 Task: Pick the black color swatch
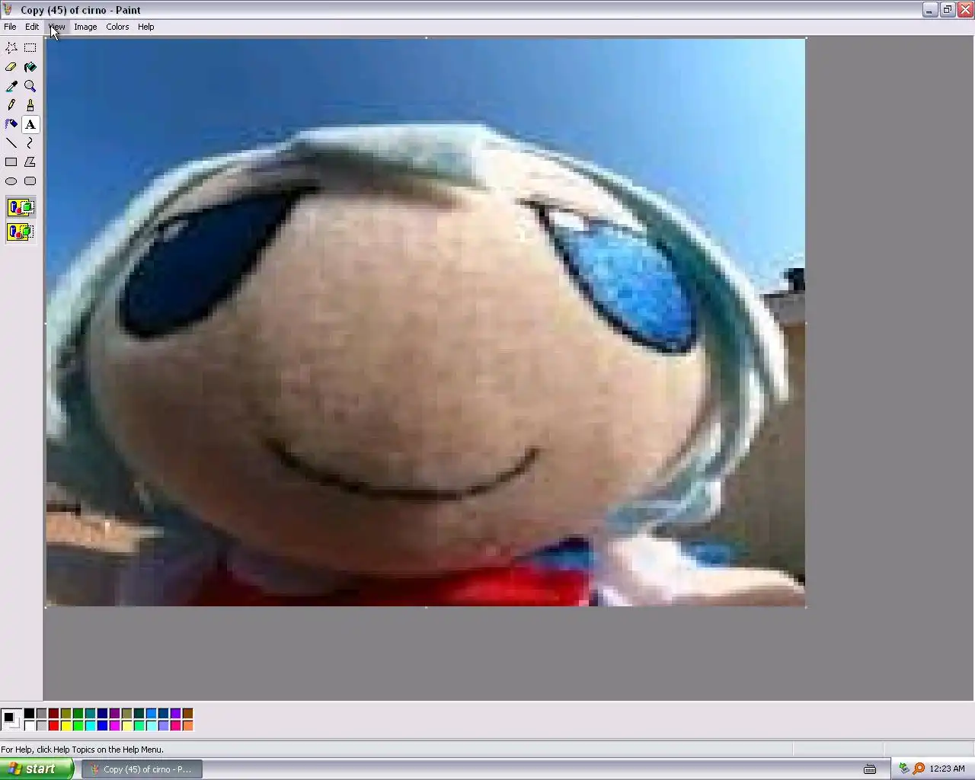click(x=29, y=714)
